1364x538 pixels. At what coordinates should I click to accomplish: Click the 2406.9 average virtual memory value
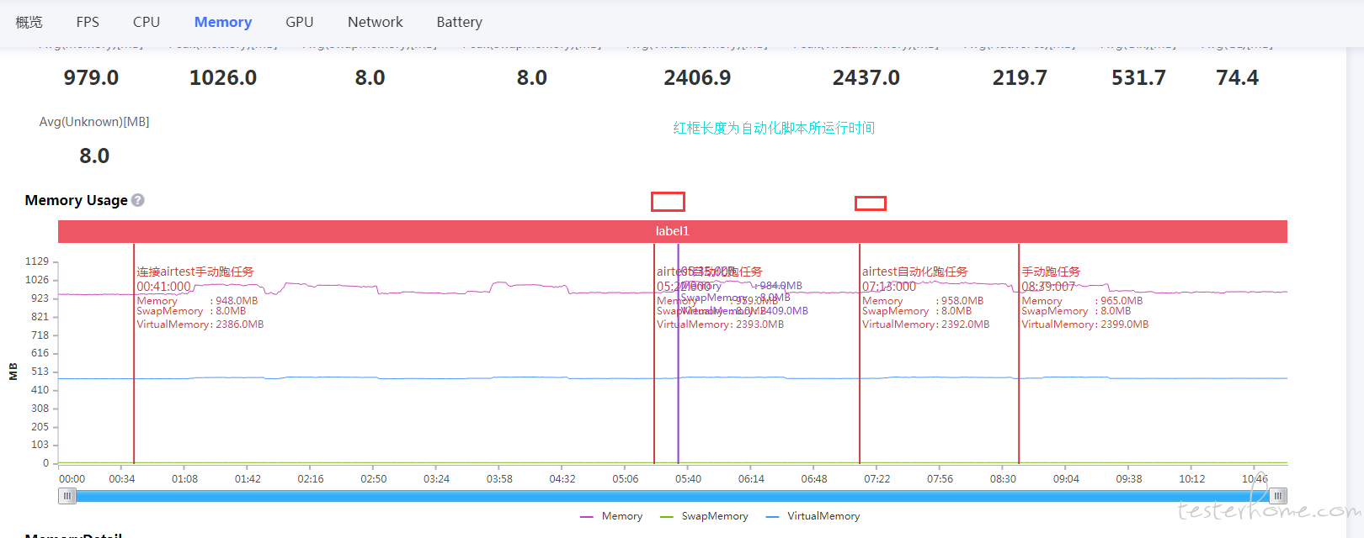pos(697,78)
